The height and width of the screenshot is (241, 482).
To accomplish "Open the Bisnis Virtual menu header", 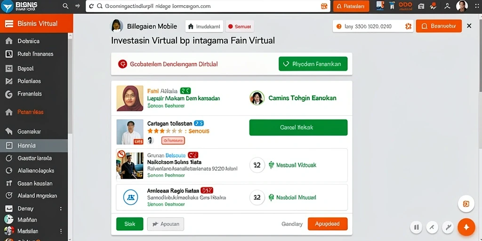I will 36,24.
